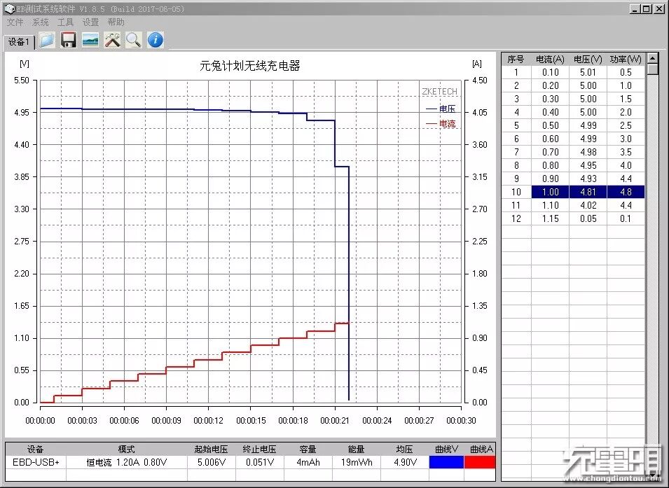Select table row 1 with 0.10 current
This screenshot has width=669, height=488.
(573, 73)
